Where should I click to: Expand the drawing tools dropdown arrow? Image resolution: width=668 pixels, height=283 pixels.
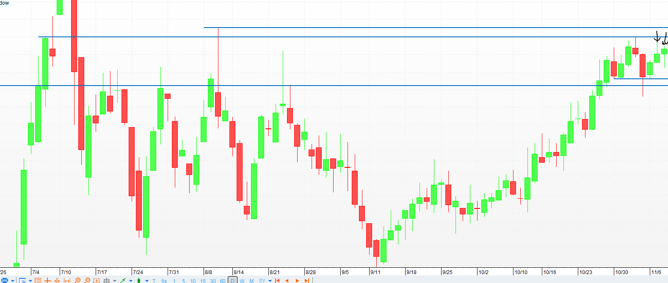[131, 280]
